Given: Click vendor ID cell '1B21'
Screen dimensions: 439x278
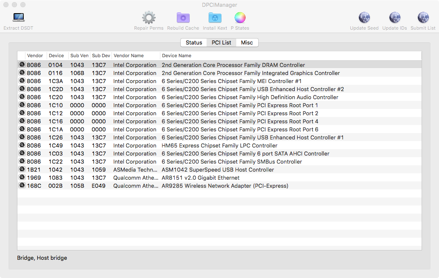Looking at the screenshot, I should point(34,170).
